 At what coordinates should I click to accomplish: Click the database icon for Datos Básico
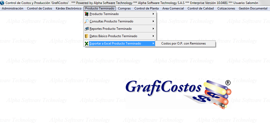coord(86,36)
